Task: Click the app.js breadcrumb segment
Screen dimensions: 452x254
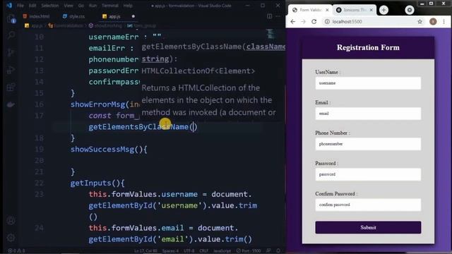Action: [x=35, y=25]
